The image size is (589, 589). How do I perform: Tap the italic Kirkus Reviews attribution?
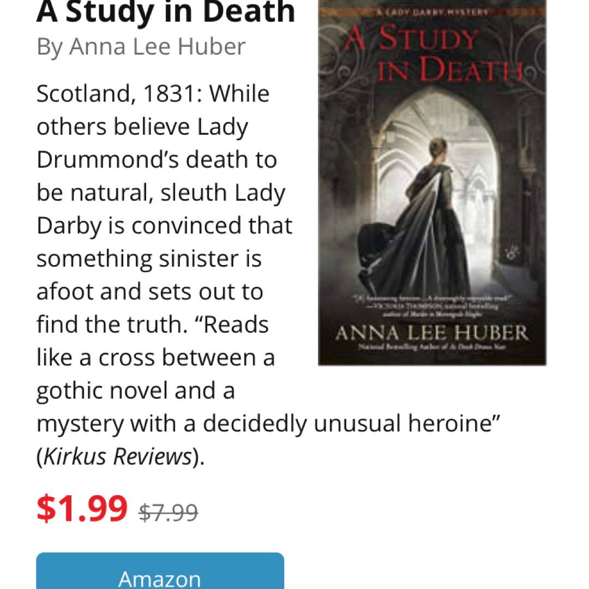[117, 457]
